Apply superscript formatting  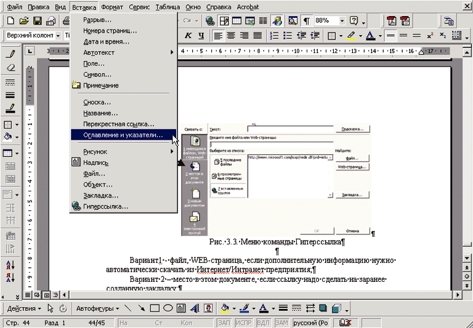pos(430,36)
